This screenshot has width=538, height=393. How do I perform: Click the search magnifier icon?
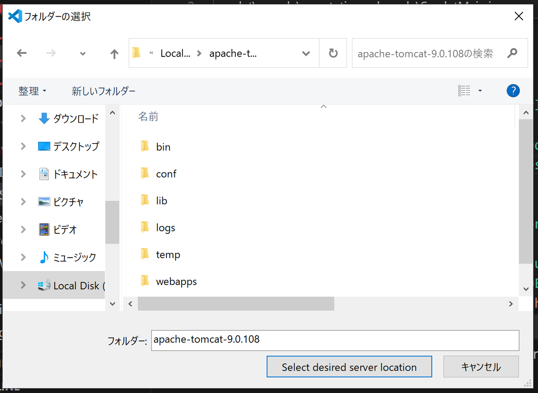coord(512,53)
